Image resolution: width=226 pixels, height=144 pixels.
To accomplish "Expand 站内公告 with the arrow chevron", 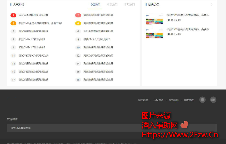I will click(211, 4).
